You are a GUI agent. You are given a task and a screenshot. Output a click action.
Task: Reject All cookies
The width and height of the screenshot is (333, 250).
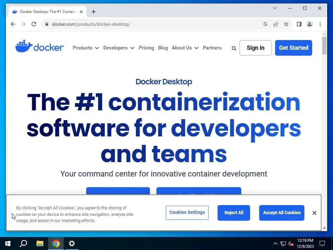pos(234,213)
